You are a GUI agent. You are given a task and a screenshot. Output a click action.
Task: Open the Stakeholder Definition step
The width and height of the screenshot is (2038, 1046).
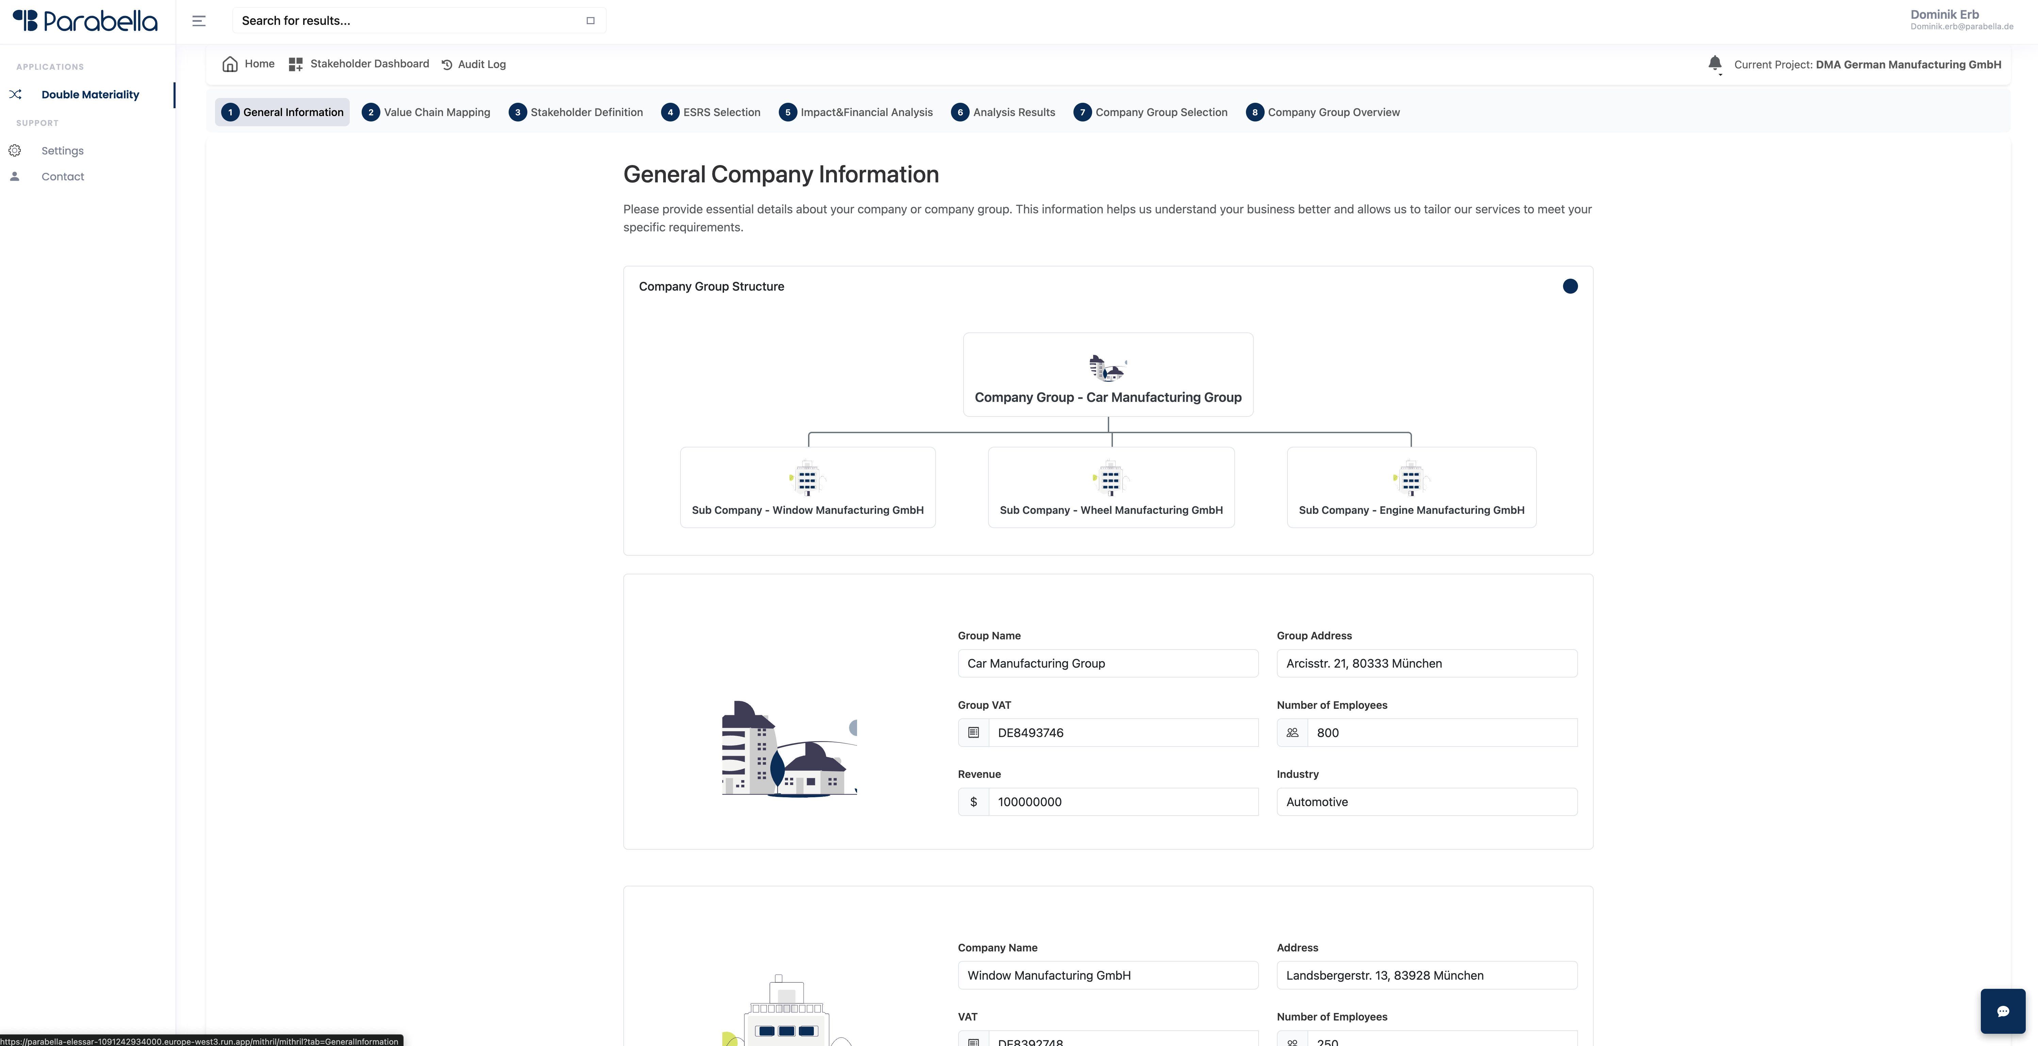(x=576, y=112)
